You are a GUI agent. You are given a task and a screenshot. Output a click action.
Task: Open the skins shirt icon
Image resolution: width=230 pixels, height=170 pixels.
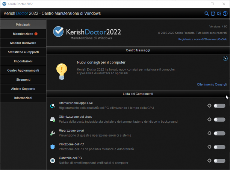click(x=213, y=14)
